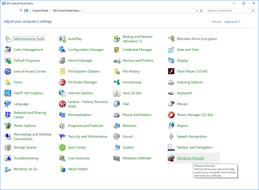Viewport: 259px width, 190px height.
Task: Click the Back navigation arrow
Action: tap(4, 11)
